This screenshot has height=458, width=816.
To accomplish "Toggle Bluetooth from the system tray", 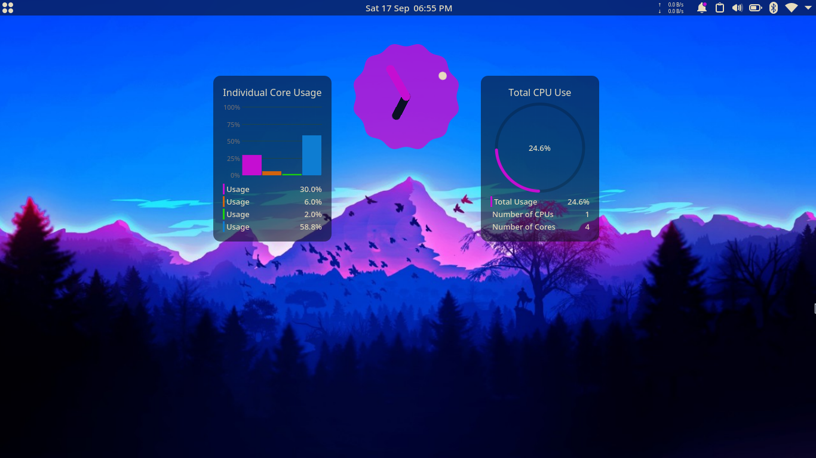I will (x=773, y=8).
